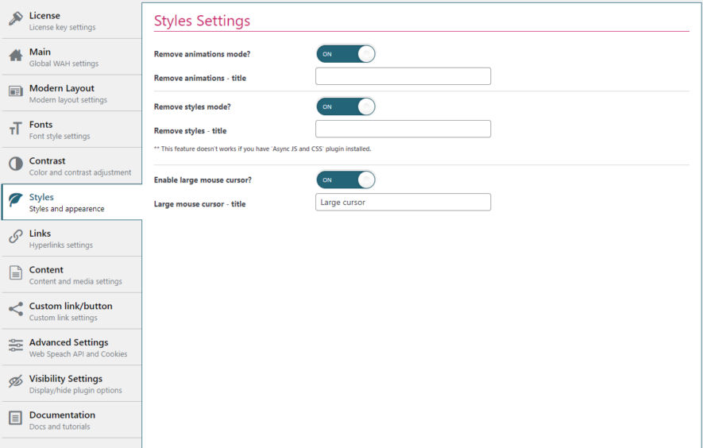
Task: Click the Advanced Settings sliders icon
Action: click(x=16, y=346)
